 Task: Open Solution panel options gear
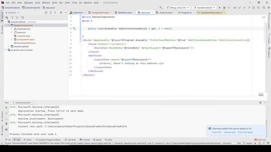coord(61,13)
